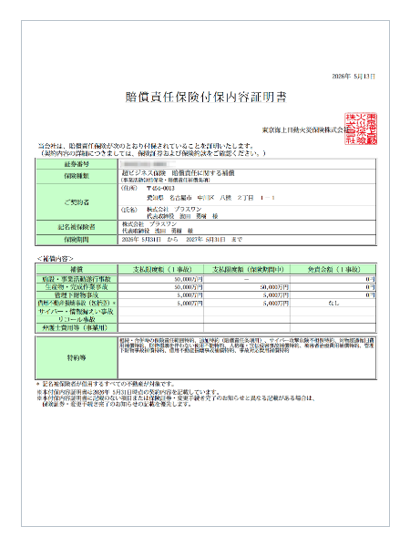Viewport: 410px width, 547px height.
Task: Click the サイバー・情報漏えい事故 row label
Action: (77, 312)
